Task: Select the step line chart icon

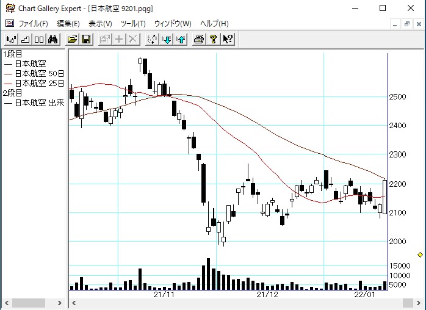Action: [x=25, y=40]
